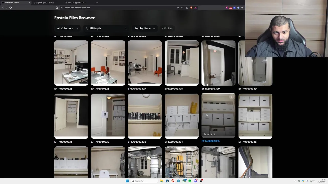
Task: Click the arrow icon on EFTA00000335 thumbnail
Action: click(x=231, y=97)
